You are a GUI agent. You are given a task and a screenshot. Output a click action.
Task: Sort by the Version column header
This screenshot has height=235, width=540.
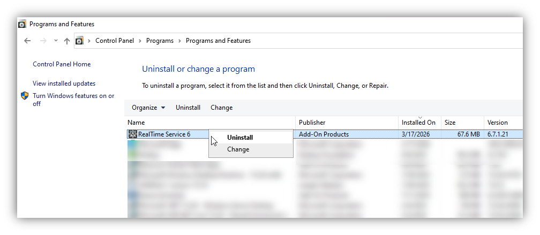click(x=503, y=123)
